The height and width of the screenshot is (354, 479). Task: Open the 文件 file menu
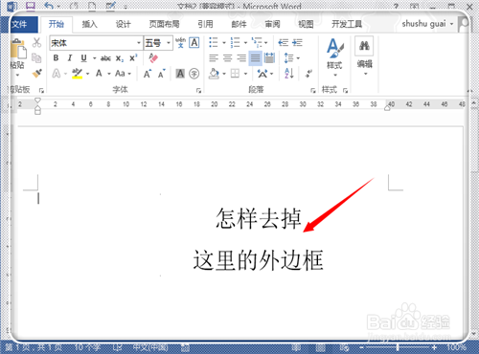tap(20, 24)
